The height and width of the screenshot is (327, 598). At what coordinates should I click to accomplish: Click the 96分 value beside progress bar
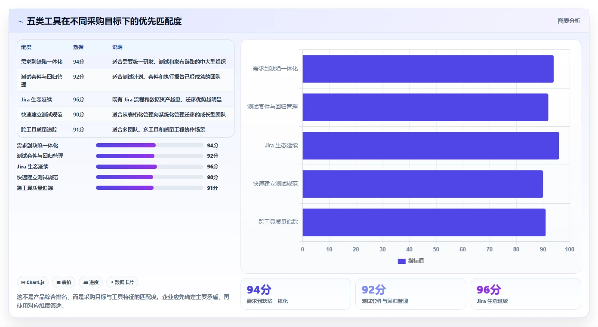213,167
